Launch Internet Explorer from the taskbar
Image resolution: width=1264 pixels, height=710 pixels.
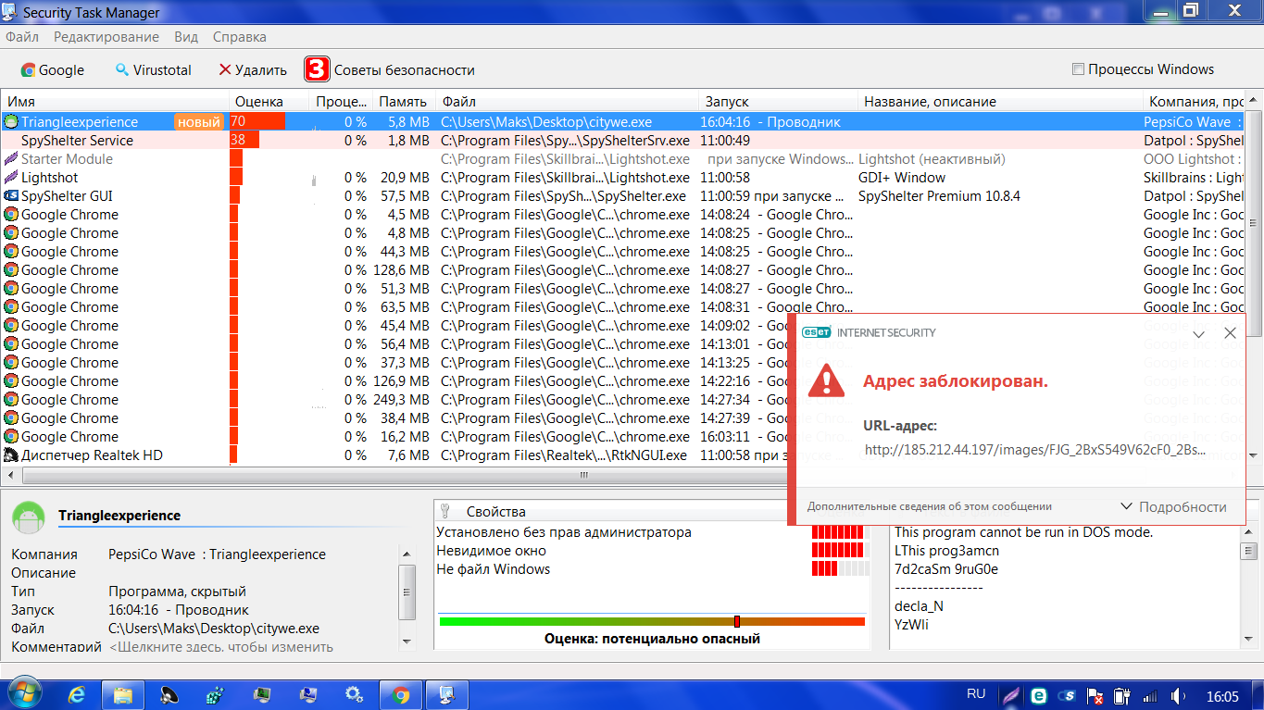click(78, 694)
